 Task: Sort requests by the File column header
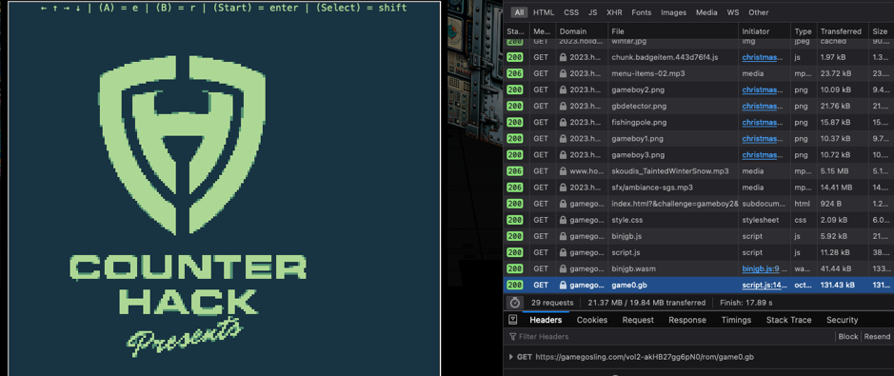[x=672, y=31]
